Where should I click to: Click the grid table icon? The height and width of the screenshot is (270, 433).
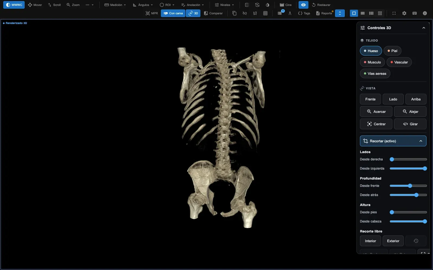[x=265, y=13]
